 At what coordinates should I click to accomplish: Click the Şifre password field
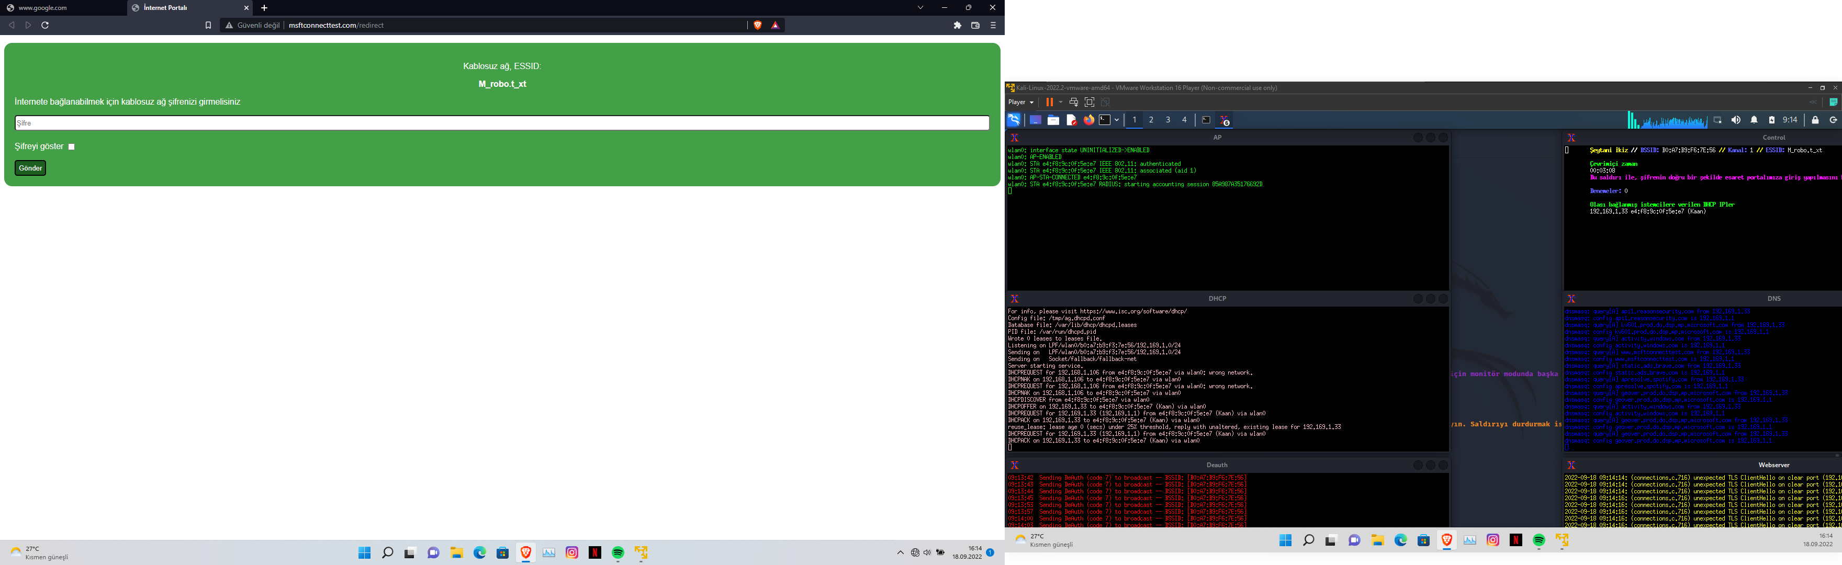pyautogui.click(x=502, y=123)
